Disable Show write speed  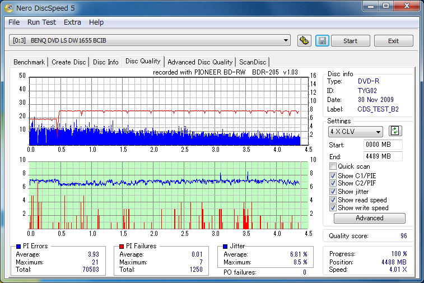click(333, 208)
